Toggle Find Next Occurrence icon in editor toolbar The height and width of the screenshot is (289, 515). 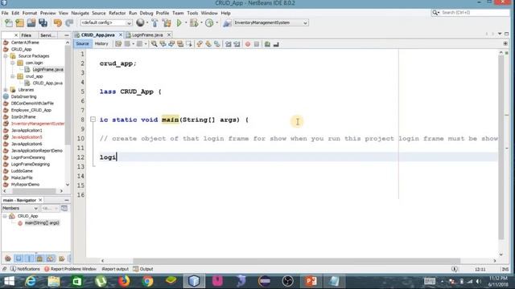click(171, 44)
